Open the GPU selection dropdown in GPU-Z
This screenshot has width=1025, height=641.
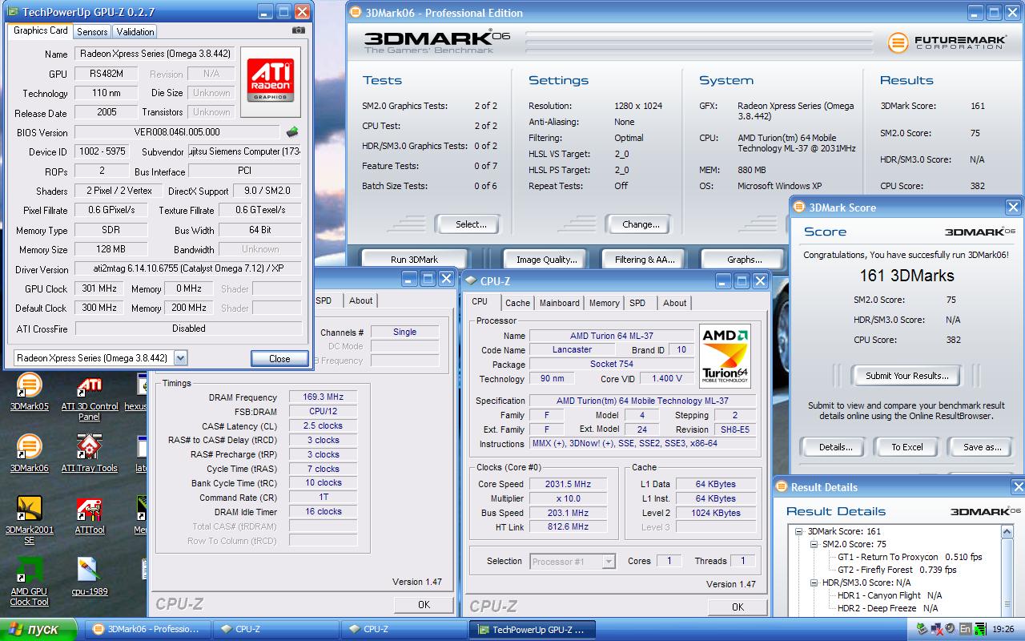tap(180, 358)
